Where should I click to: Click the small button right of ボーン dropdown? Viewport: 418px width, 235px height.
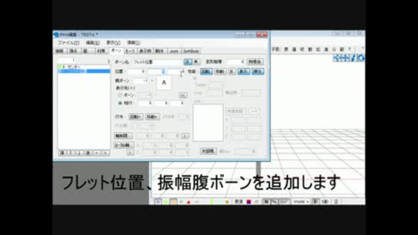183,95
